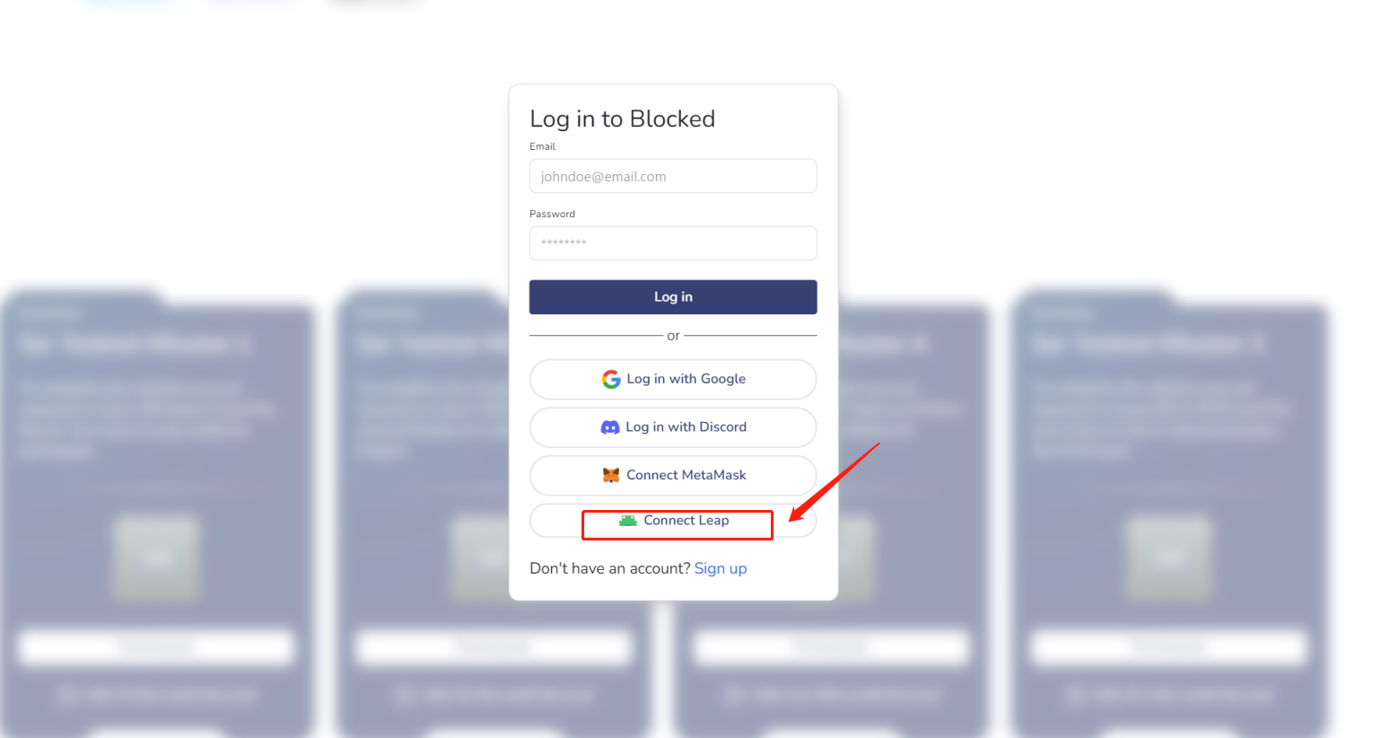
Task: Click the green Leap frog icon
Action: tap(628, 521)
